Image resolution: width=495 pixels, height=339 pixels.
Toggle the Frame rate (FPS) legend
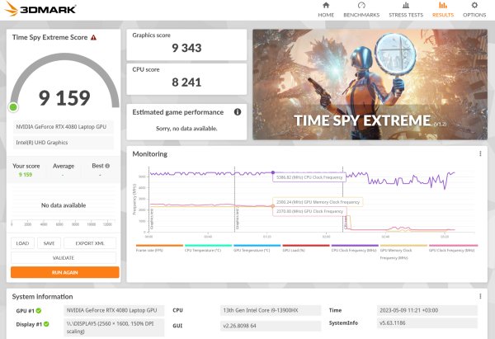[x=159, y=248]
